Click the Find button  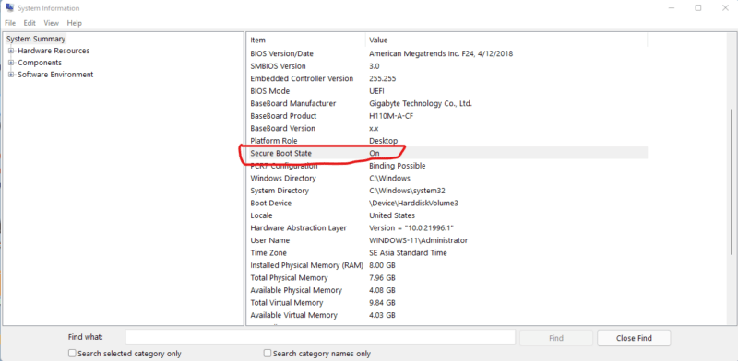click(556, 338)
